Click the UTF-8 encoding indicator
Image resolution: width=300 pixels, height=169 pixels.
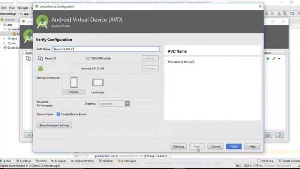[258, 166]
